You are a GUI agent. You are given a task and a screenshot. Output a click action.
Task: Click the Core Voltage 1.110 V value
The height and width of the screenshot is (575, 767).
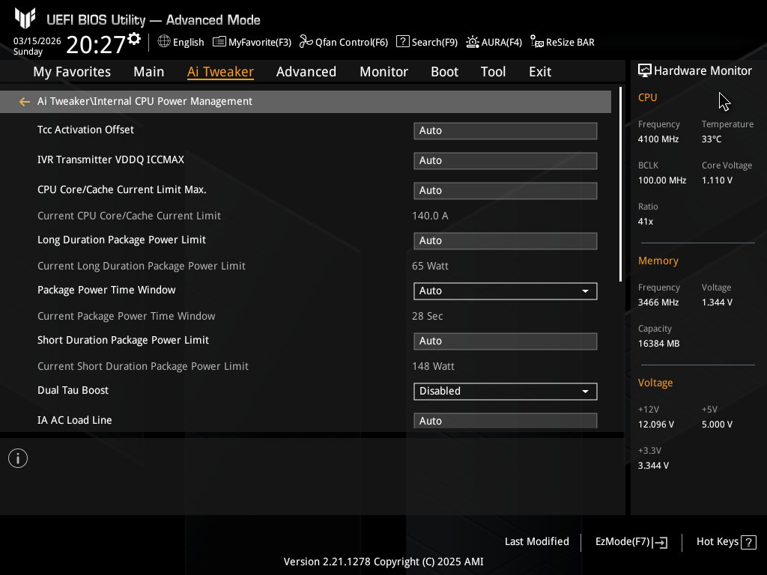(717, 180)
